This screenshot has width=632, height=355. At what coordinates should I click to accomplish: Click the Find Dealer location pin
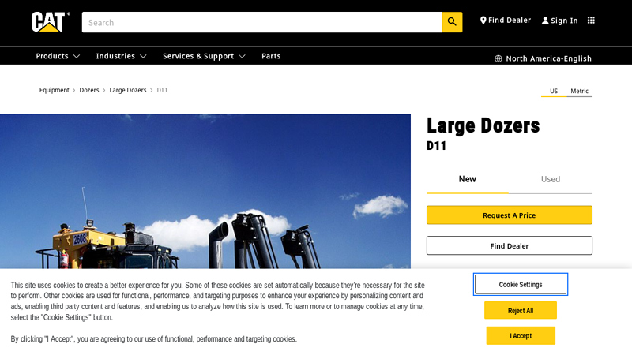click(483, 21)
